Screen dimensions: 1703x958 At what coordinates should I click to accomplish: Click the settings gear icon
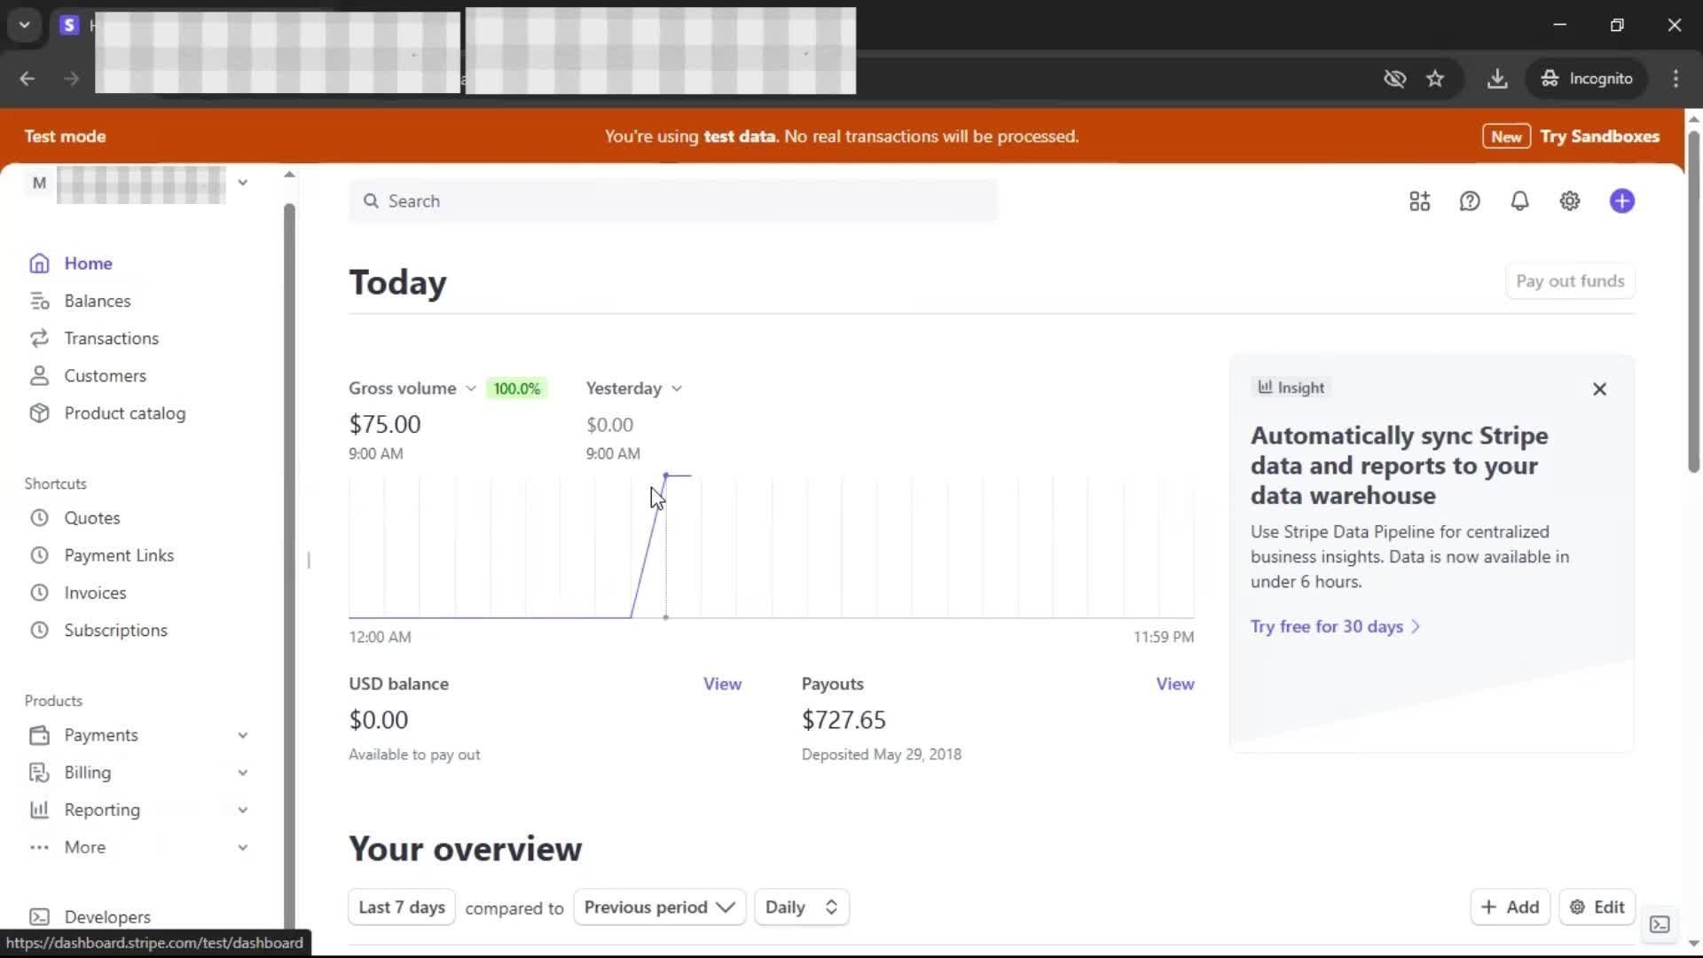[1569, 201]
